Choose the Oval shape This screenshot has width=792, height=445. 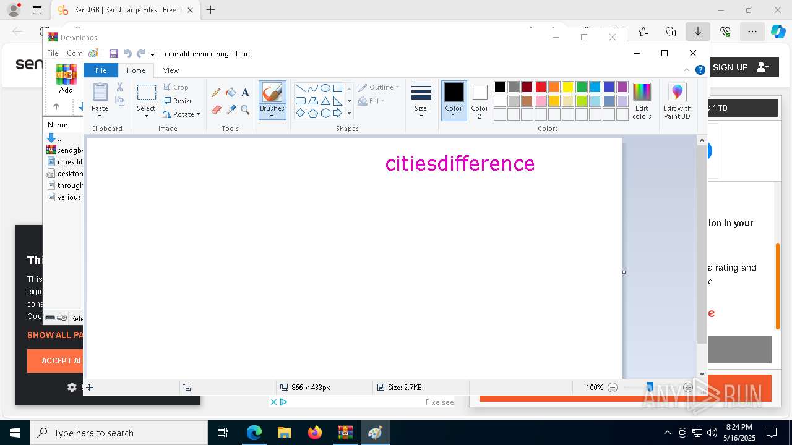[325, 88]
